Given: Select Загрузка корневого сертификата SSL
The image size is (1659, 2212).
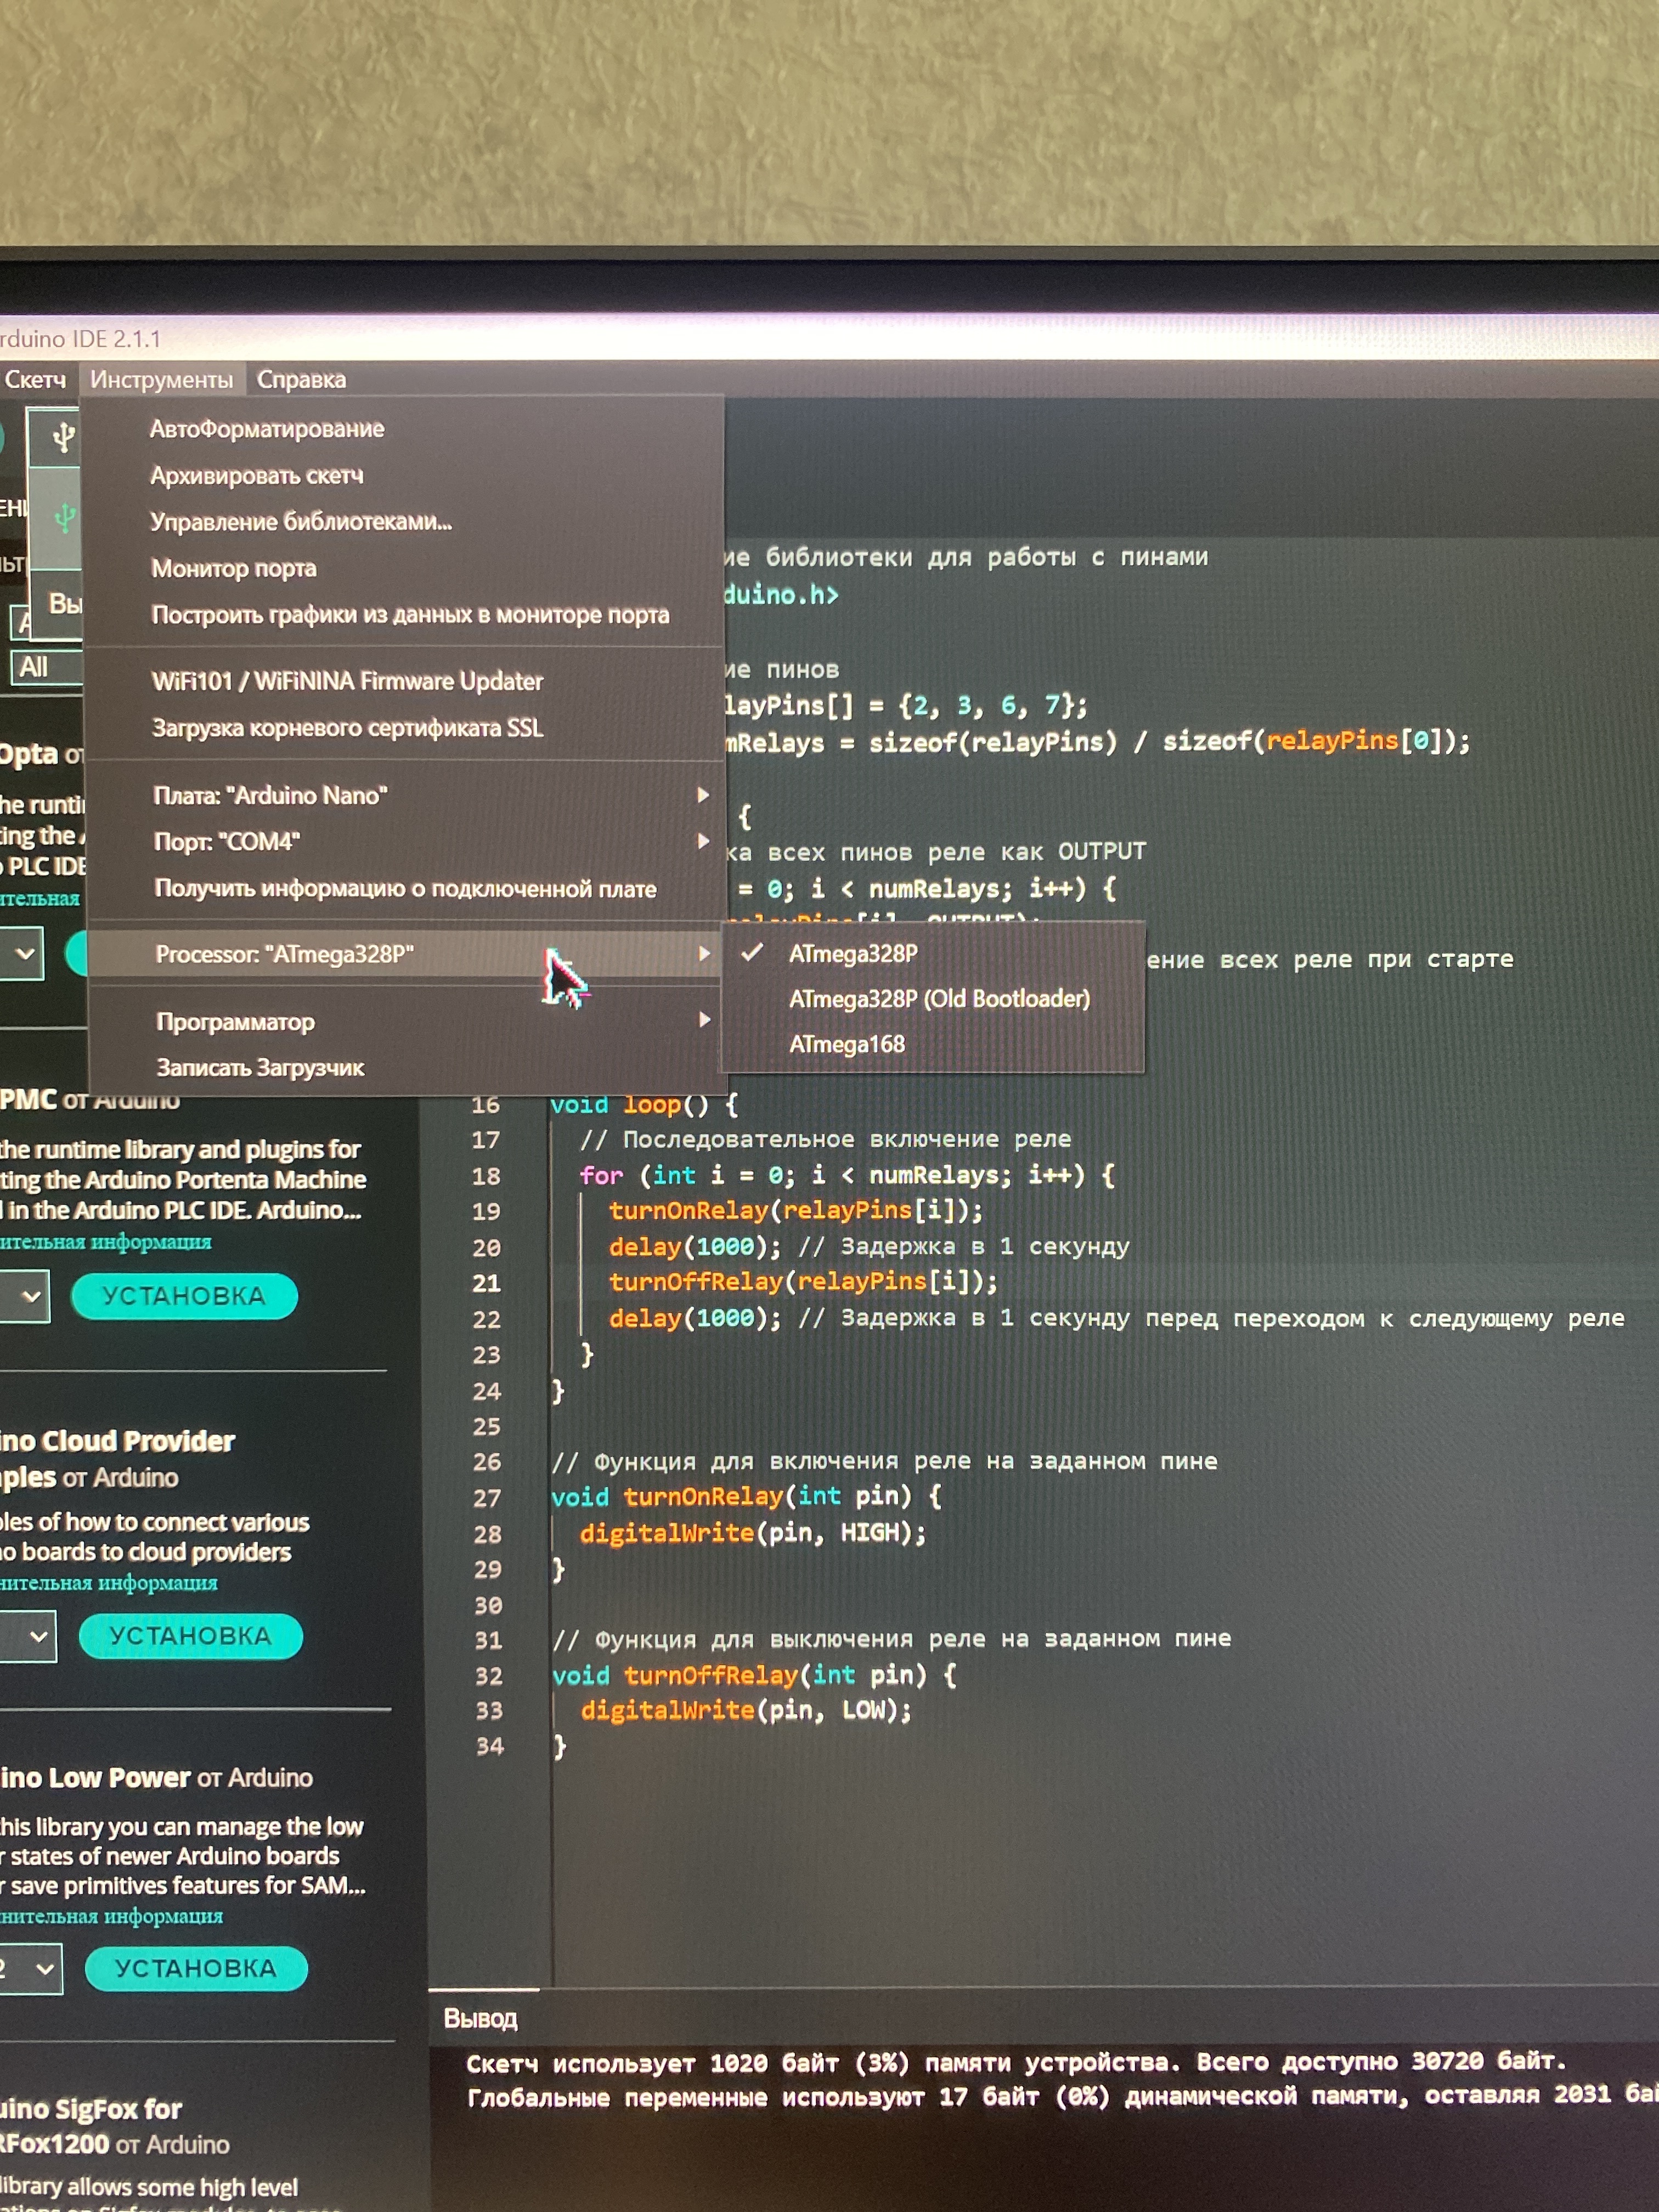Looking at the screenshot, I should [x=348, y=728].
